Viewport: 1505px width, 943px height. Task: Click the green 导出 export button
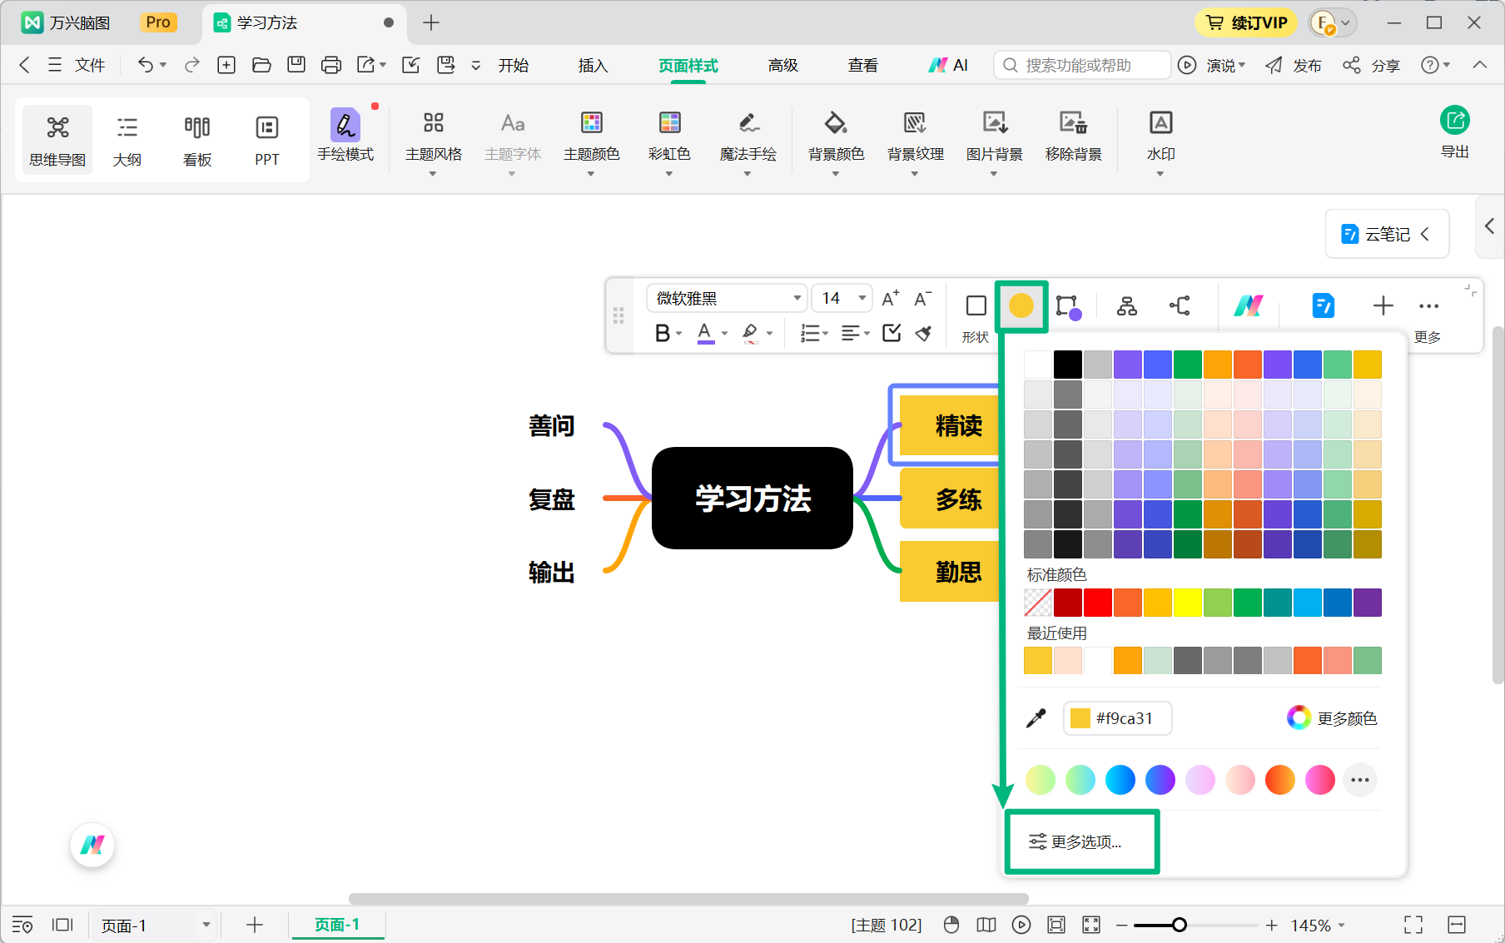pos(1455,133)
